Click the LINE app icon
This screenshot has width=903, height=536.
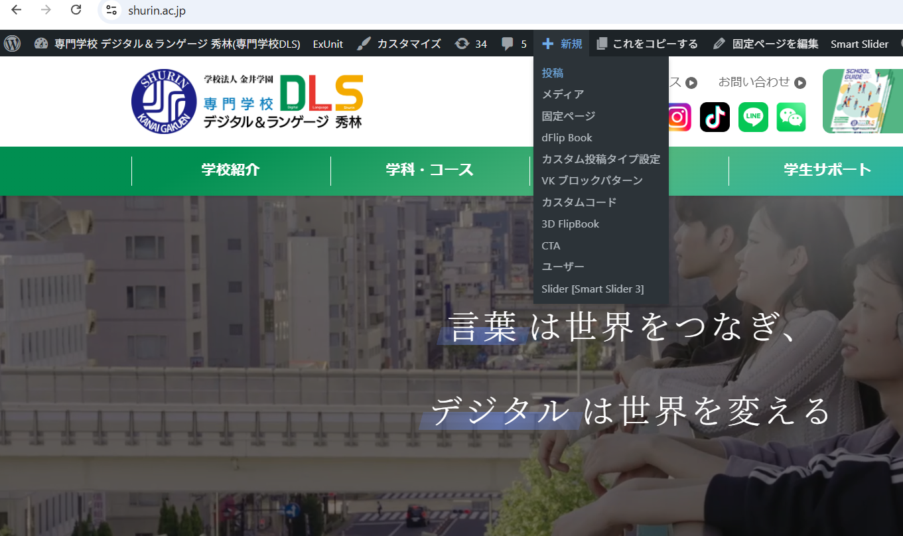click(753, 117)
